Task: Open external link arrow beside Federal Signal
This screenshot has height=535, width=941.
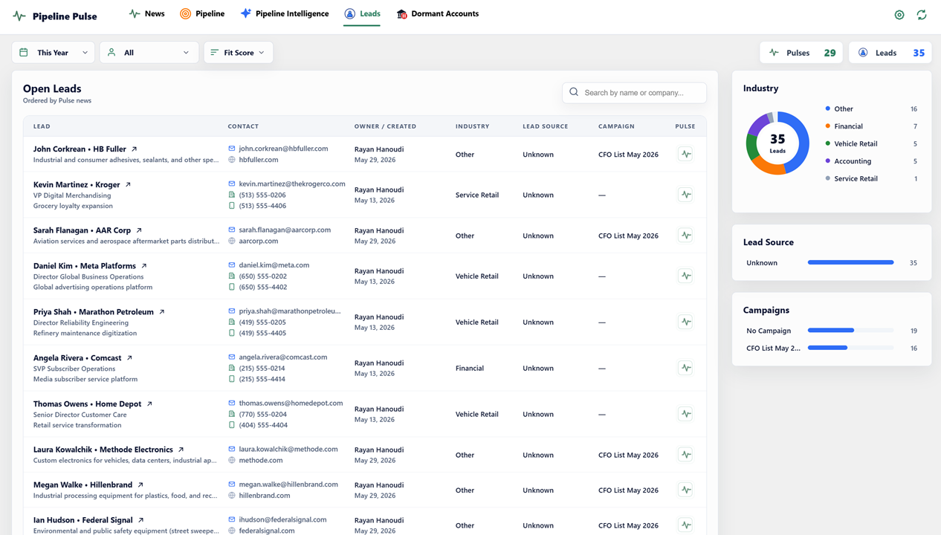Action: [x=141, y=520]
